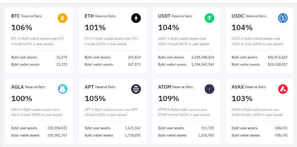Click AVAX user assets value 480,025
The height and width of the screenshot is (147, 297).
pyautogui.click(x=281, y=128)
